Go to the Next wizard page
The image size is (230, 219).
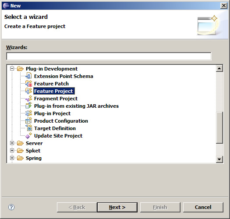click(117, 207)
